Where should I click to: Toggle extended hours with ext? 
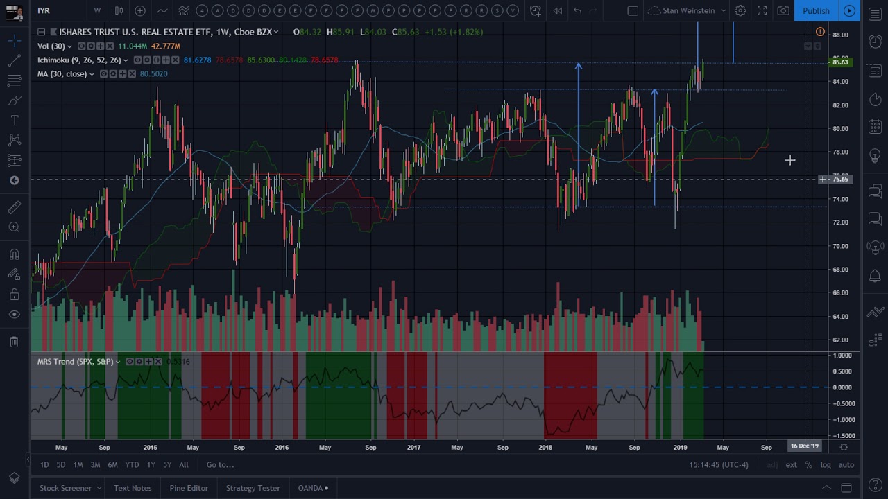pyautogui.click(x=791, y=465)
